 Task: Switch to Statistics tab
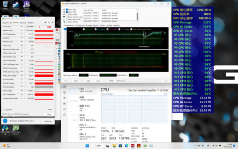116,26
